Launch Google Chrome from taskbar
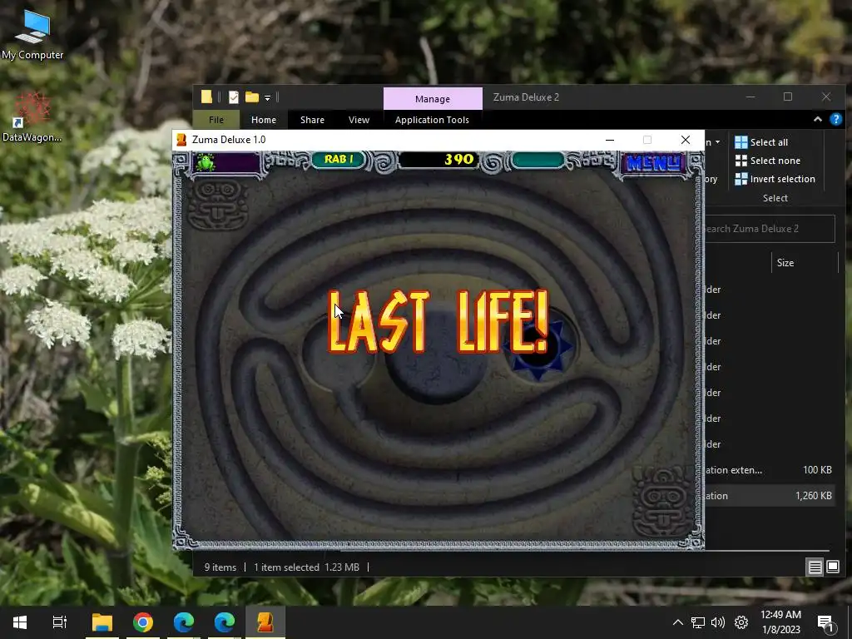This screenshot has width=852, height=639. click(143, 622)
